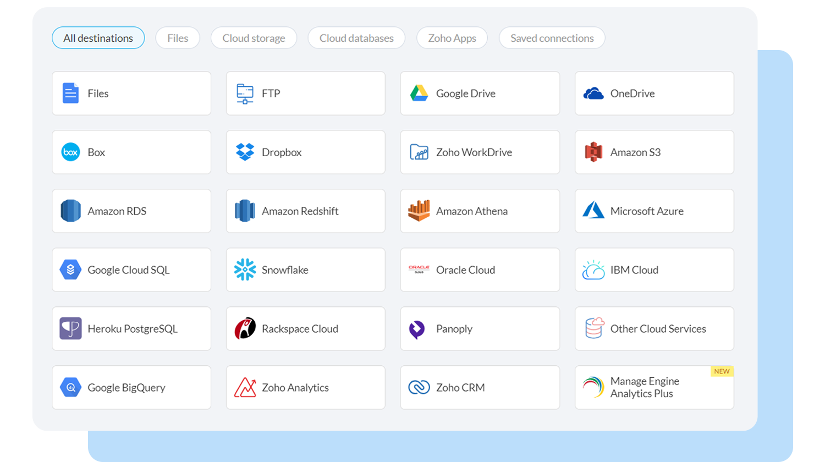Click the OneDrive cloud icon
This screenshot has height=462, width=825.
click(593, 94)
